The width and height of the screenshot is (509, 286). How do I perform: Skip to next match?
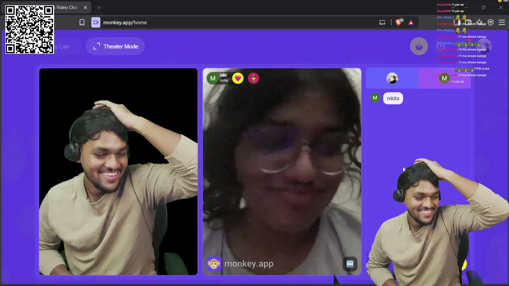[350, 264]
